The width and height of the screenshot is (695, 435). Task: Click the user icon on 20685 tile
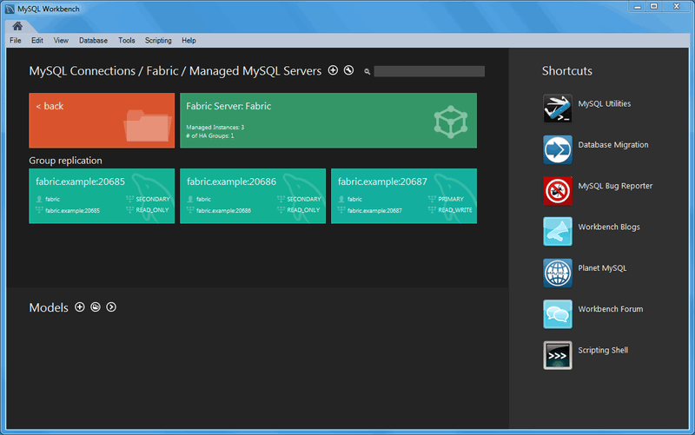pos(39,199)
